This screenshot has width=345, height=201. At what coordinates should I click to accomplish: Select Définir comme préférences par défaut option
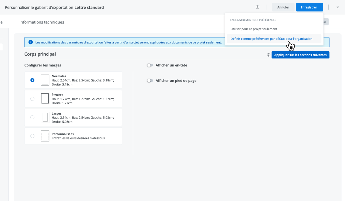(x=271, y=39)
